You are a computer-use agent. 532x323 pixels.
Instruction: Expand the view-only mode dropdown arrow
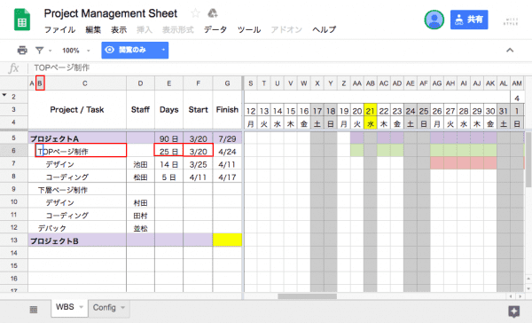point(163,50)
